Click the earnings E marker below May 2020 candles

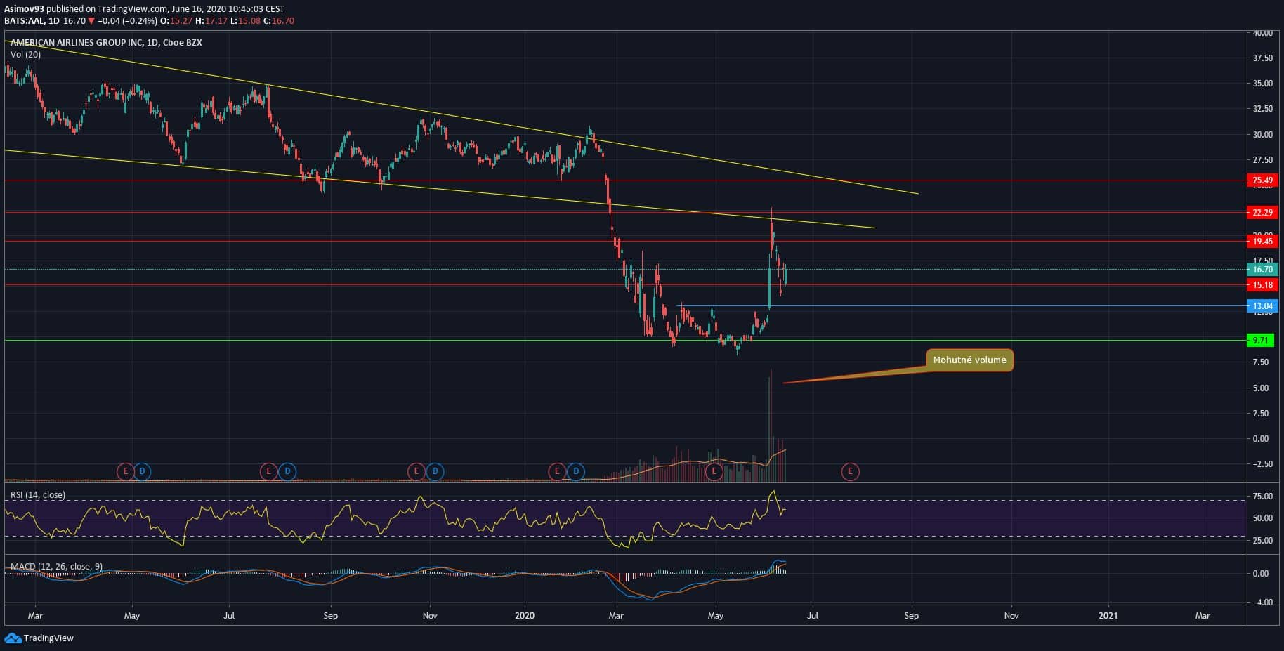point(714,471)
